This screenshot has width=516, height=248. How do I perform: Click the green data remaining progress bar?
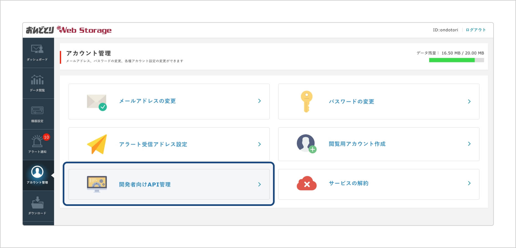[x=456, y=60]
